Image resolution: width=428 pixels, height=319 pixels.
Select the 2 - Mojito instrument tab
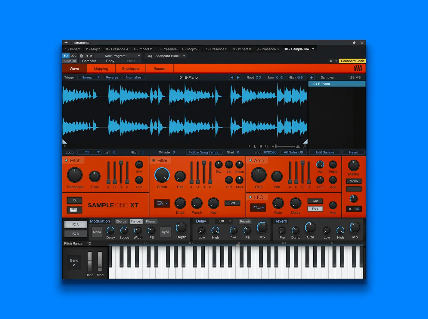coord(93,49)
